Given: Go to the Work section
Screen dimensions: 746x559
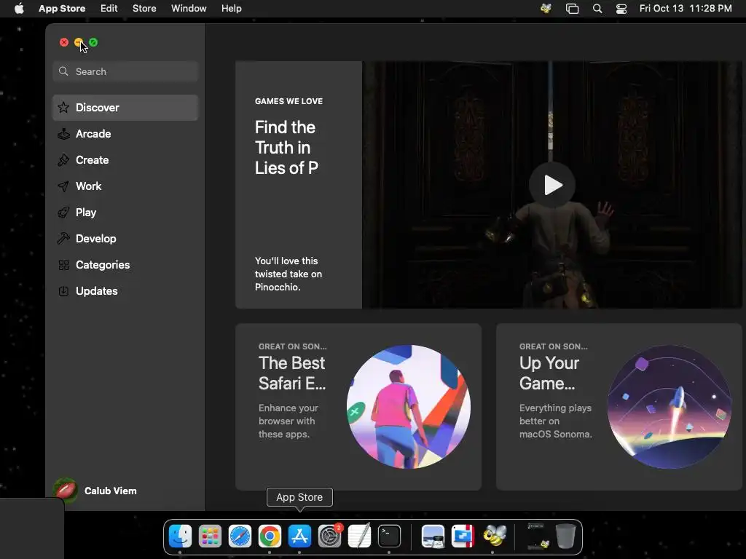Looking at the screenshot, I should point(125,186).
